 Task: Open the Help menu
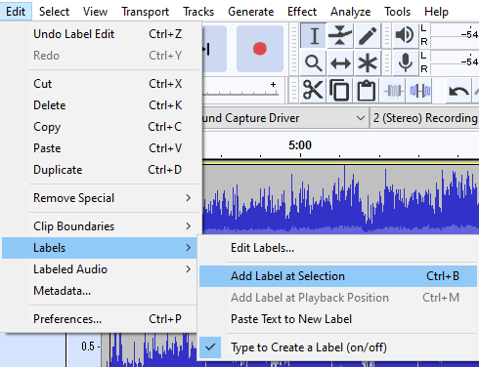(436, 12)
